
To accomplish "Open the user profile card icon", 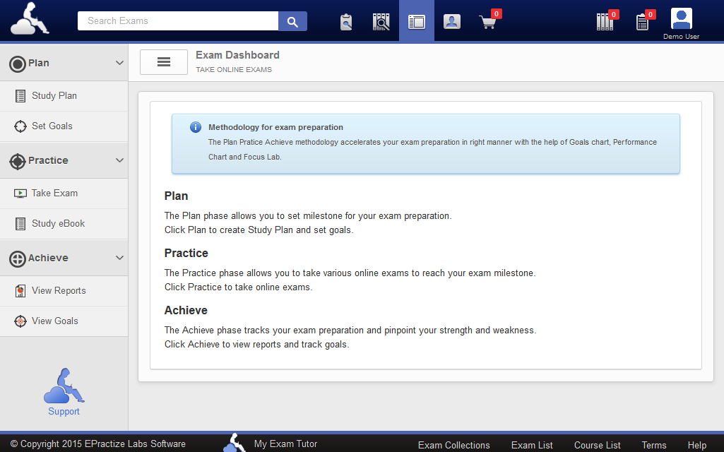I will (452, 22).
